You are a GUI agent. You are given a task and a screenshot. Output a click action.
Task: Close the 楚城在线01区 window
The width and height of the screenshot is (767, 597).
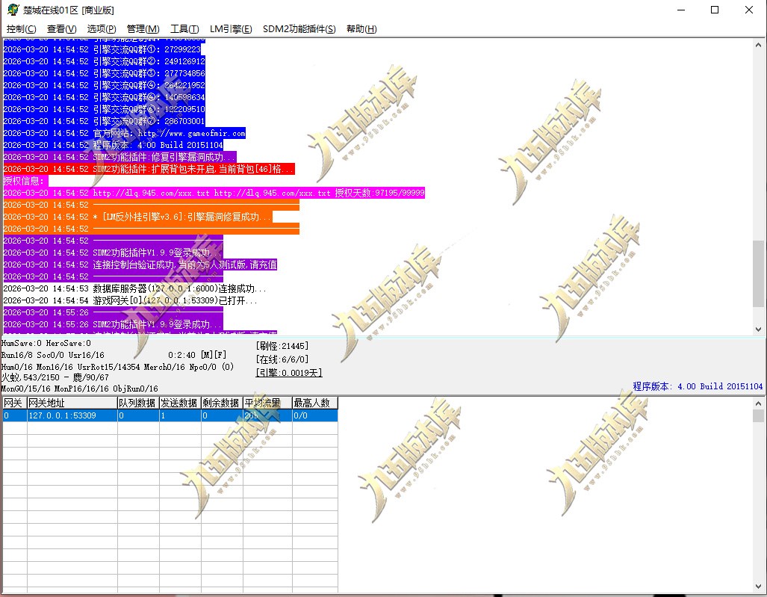tap(749, 10)
